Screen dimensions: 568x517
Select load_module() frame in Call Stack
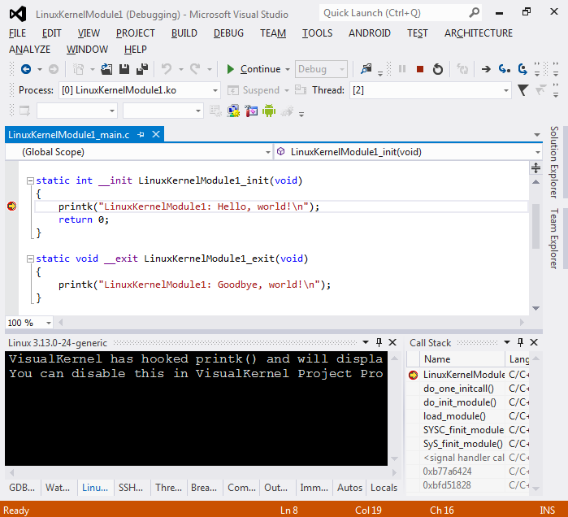[468, 416]
